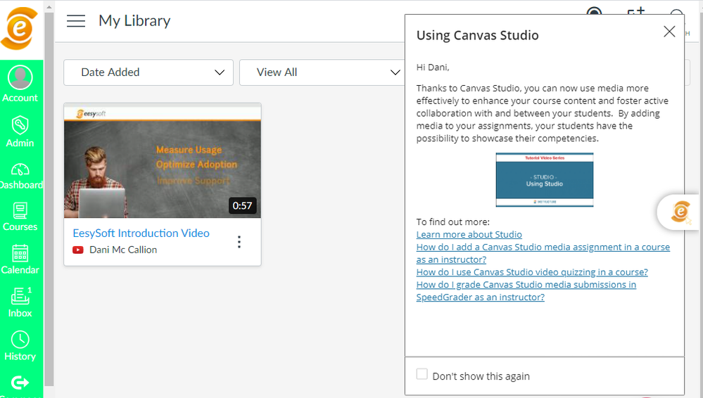
Task: Click the 0:57 duration badge
Action: (x=242, y=206)
